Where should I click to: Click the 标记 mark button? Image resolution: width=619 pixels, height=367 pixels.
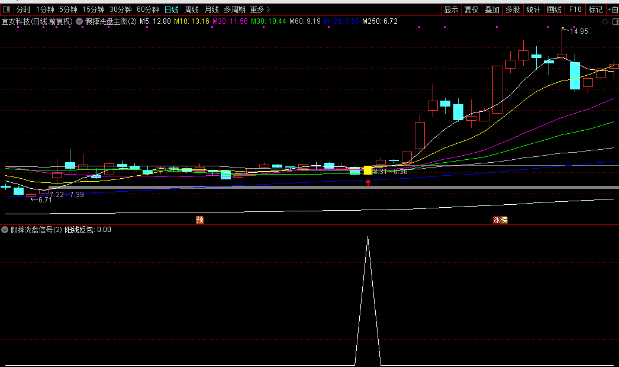pos(595,9)
